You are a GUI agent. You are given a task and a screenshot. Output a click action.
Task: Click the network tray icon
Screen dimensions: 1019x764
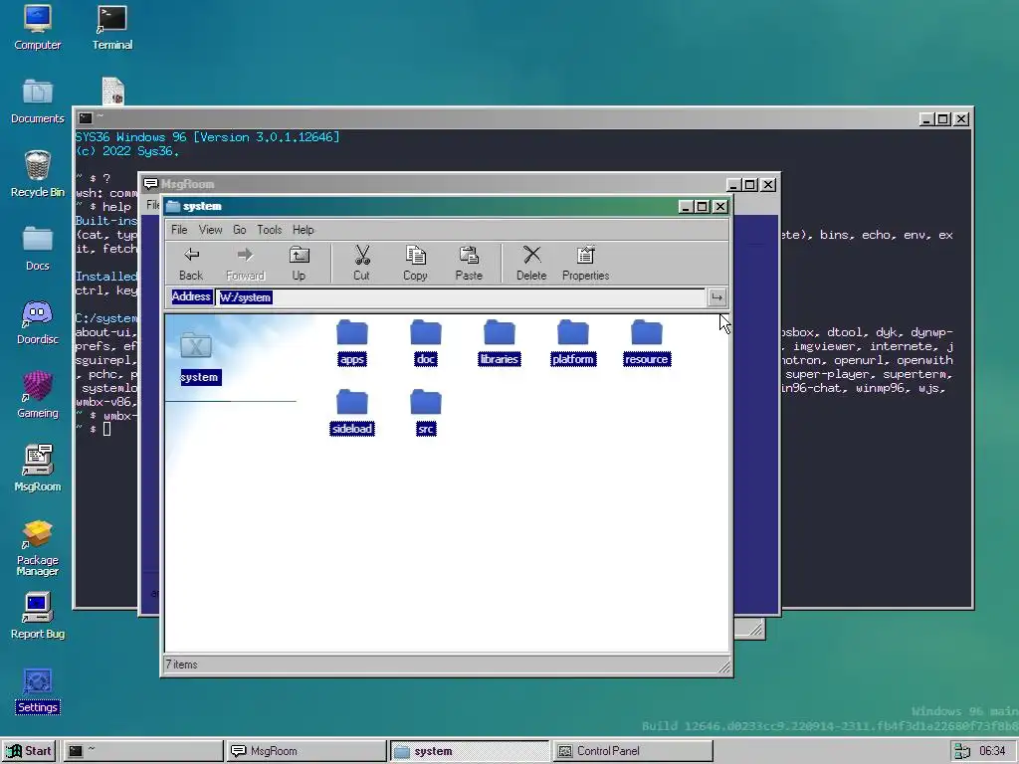pyautogui.click(x=962, y=751)
